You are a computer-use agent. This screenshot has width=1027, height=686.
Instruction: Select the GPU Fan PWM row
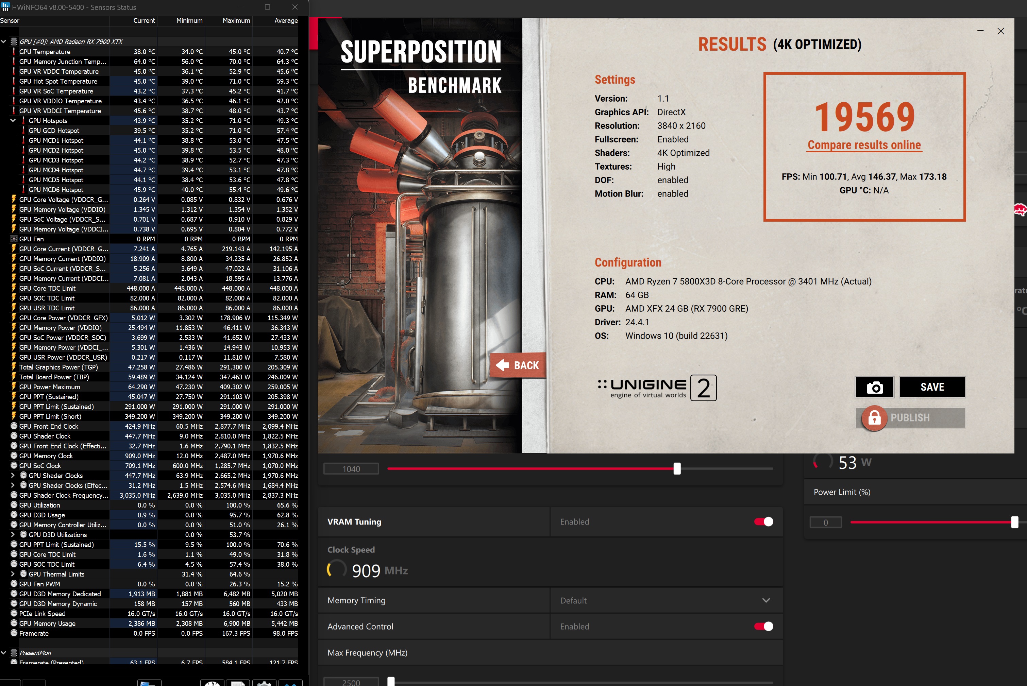click(x=149, y=584)
